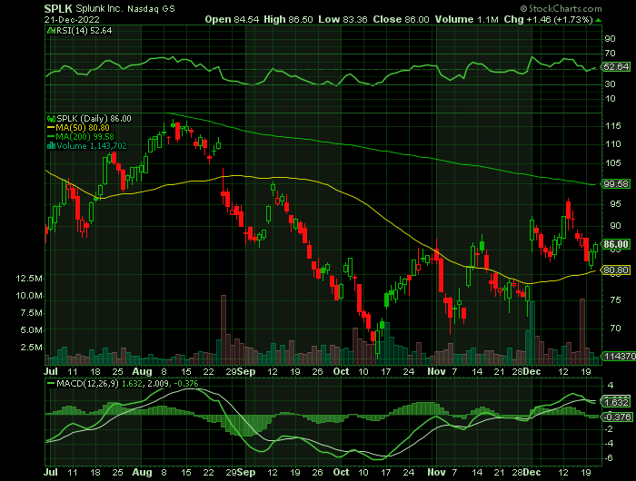Image resolution: width=636 pixels, height=481 pixels.
Task: Click the Oct label under the price chart
Action: 341,372
